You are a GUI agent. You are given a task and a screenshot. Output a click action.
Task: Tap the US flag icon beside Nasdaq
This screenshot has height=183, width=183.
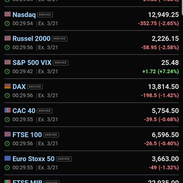[x=7, y=14]
